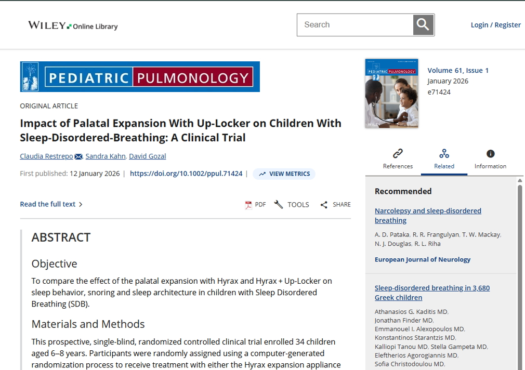Click the References chain-link icon
Screen dimensions: 525x370
[398, 153]
